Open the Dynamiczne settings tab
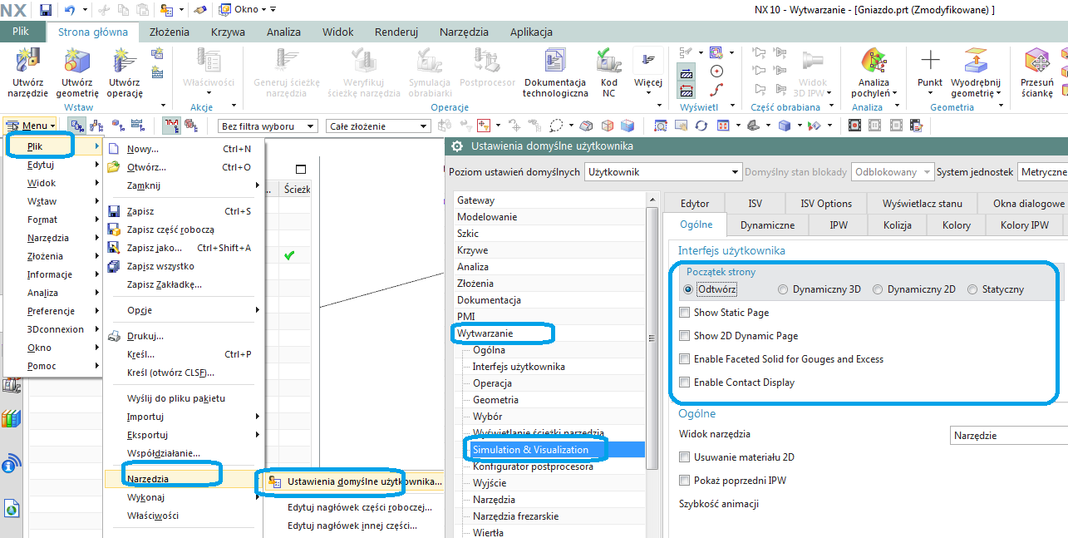 (767, 225)
